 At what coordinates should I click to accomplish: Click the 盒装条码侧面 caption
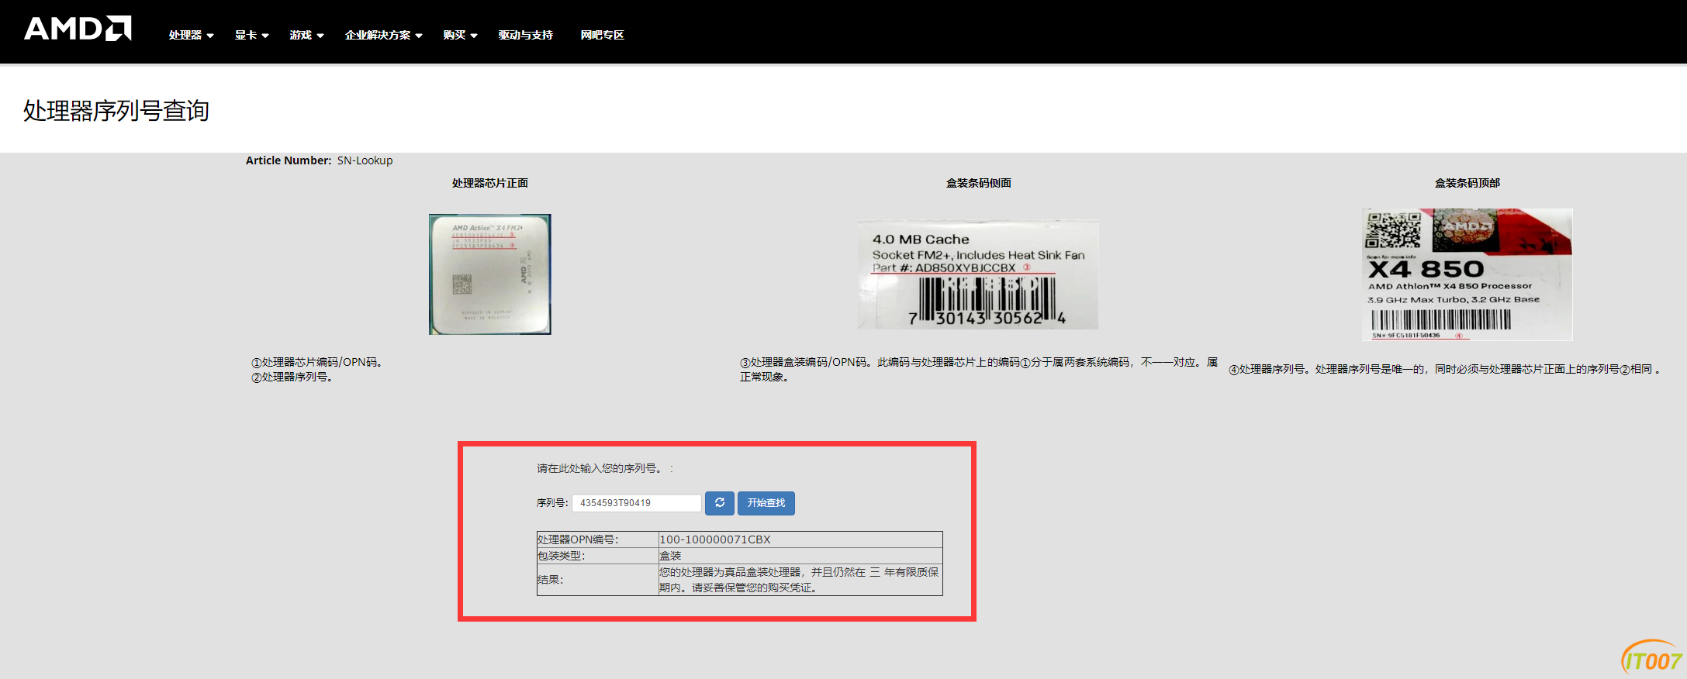[x=978, y=183]
